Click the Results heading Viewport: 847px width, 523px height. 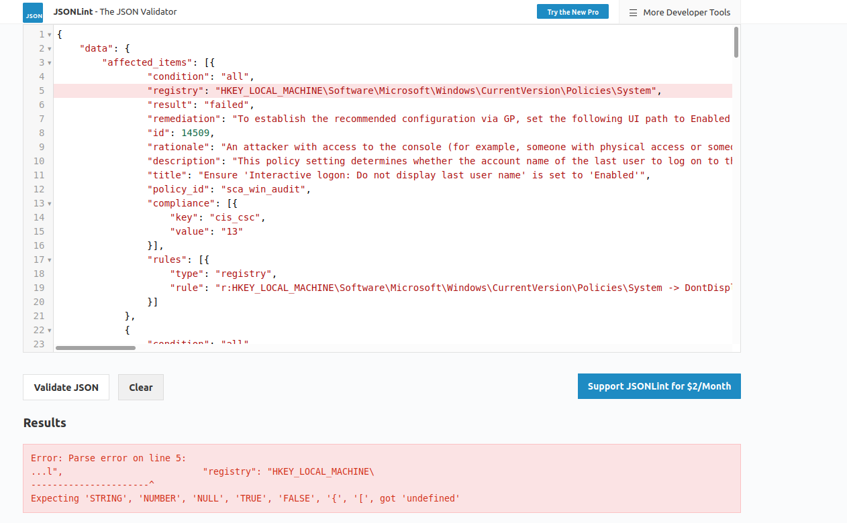[45, 422]
